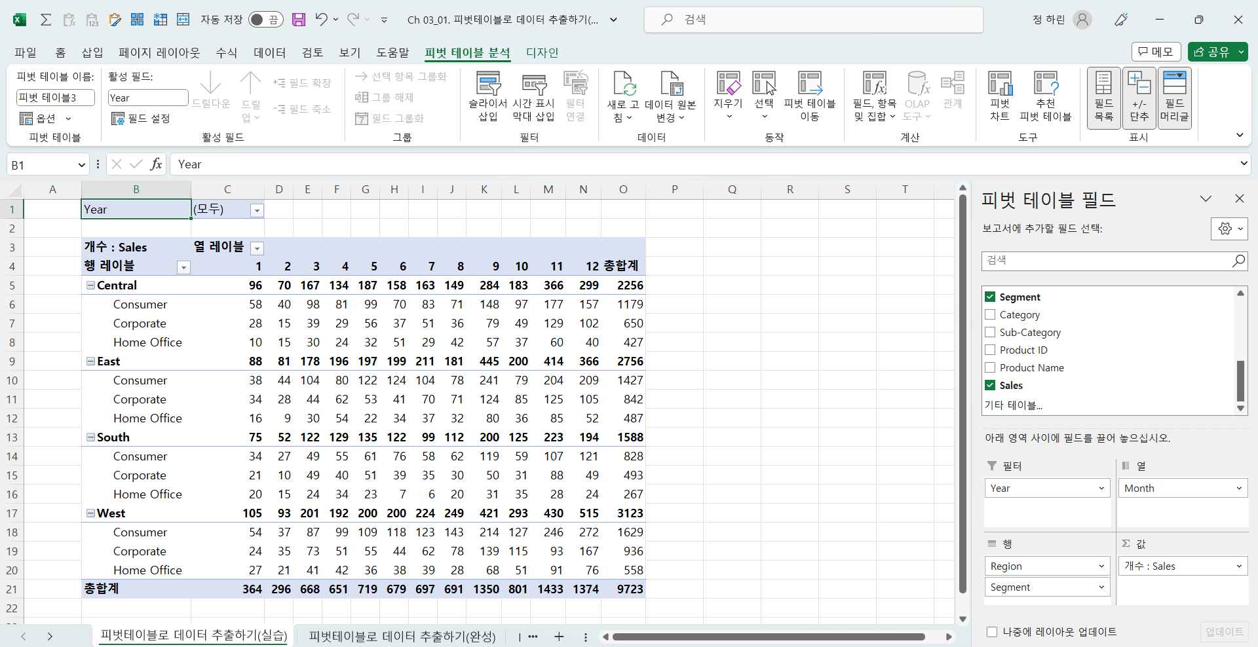The width and height of the screenshot is (1258, 647).
Task: Switch to the 삽입 ribbon tab
Action: click(x=92, y=52)
